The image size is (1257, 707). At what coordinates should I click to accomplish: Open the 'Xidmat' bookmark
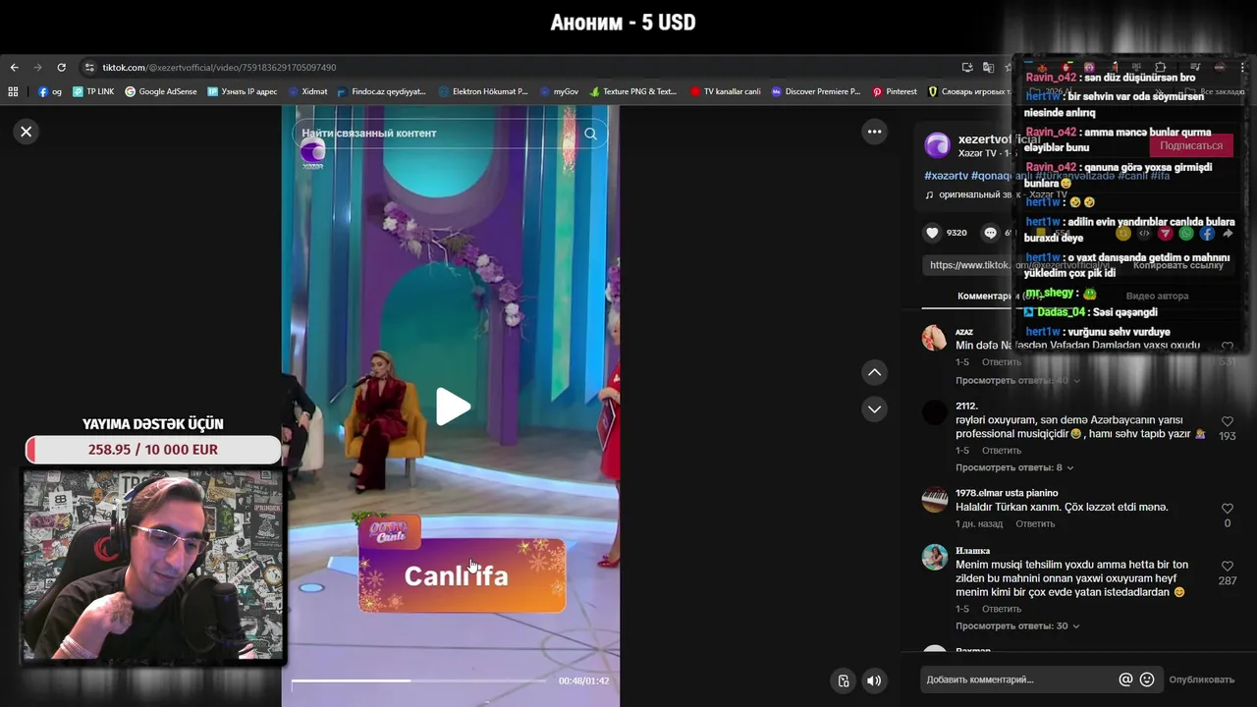click(x=308, y=91)
